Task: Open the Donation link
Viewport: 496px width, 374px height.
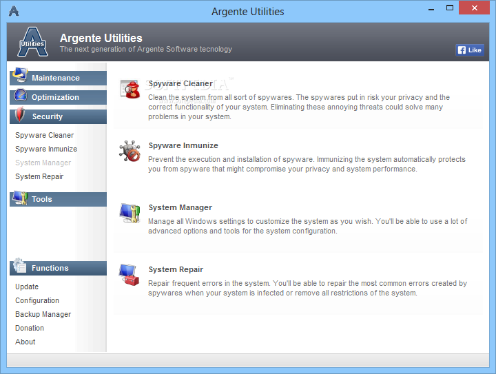Action: [x=30, y=328]
